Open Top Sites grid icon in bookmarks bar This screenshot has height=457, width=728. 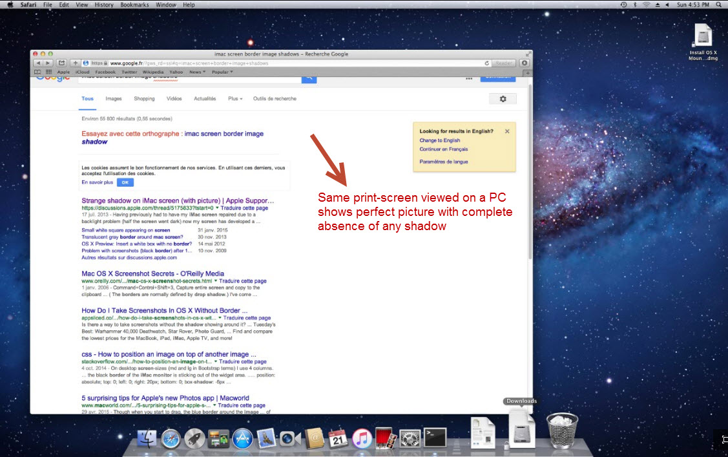pyautogui.click(x=48, y=72)
